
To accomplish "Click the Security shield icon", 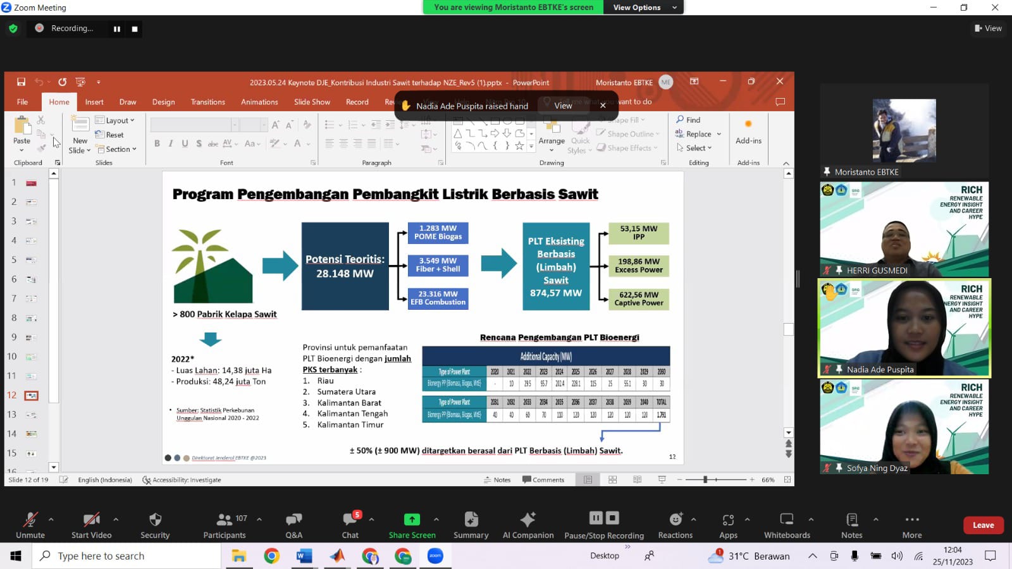I will 155,525.
